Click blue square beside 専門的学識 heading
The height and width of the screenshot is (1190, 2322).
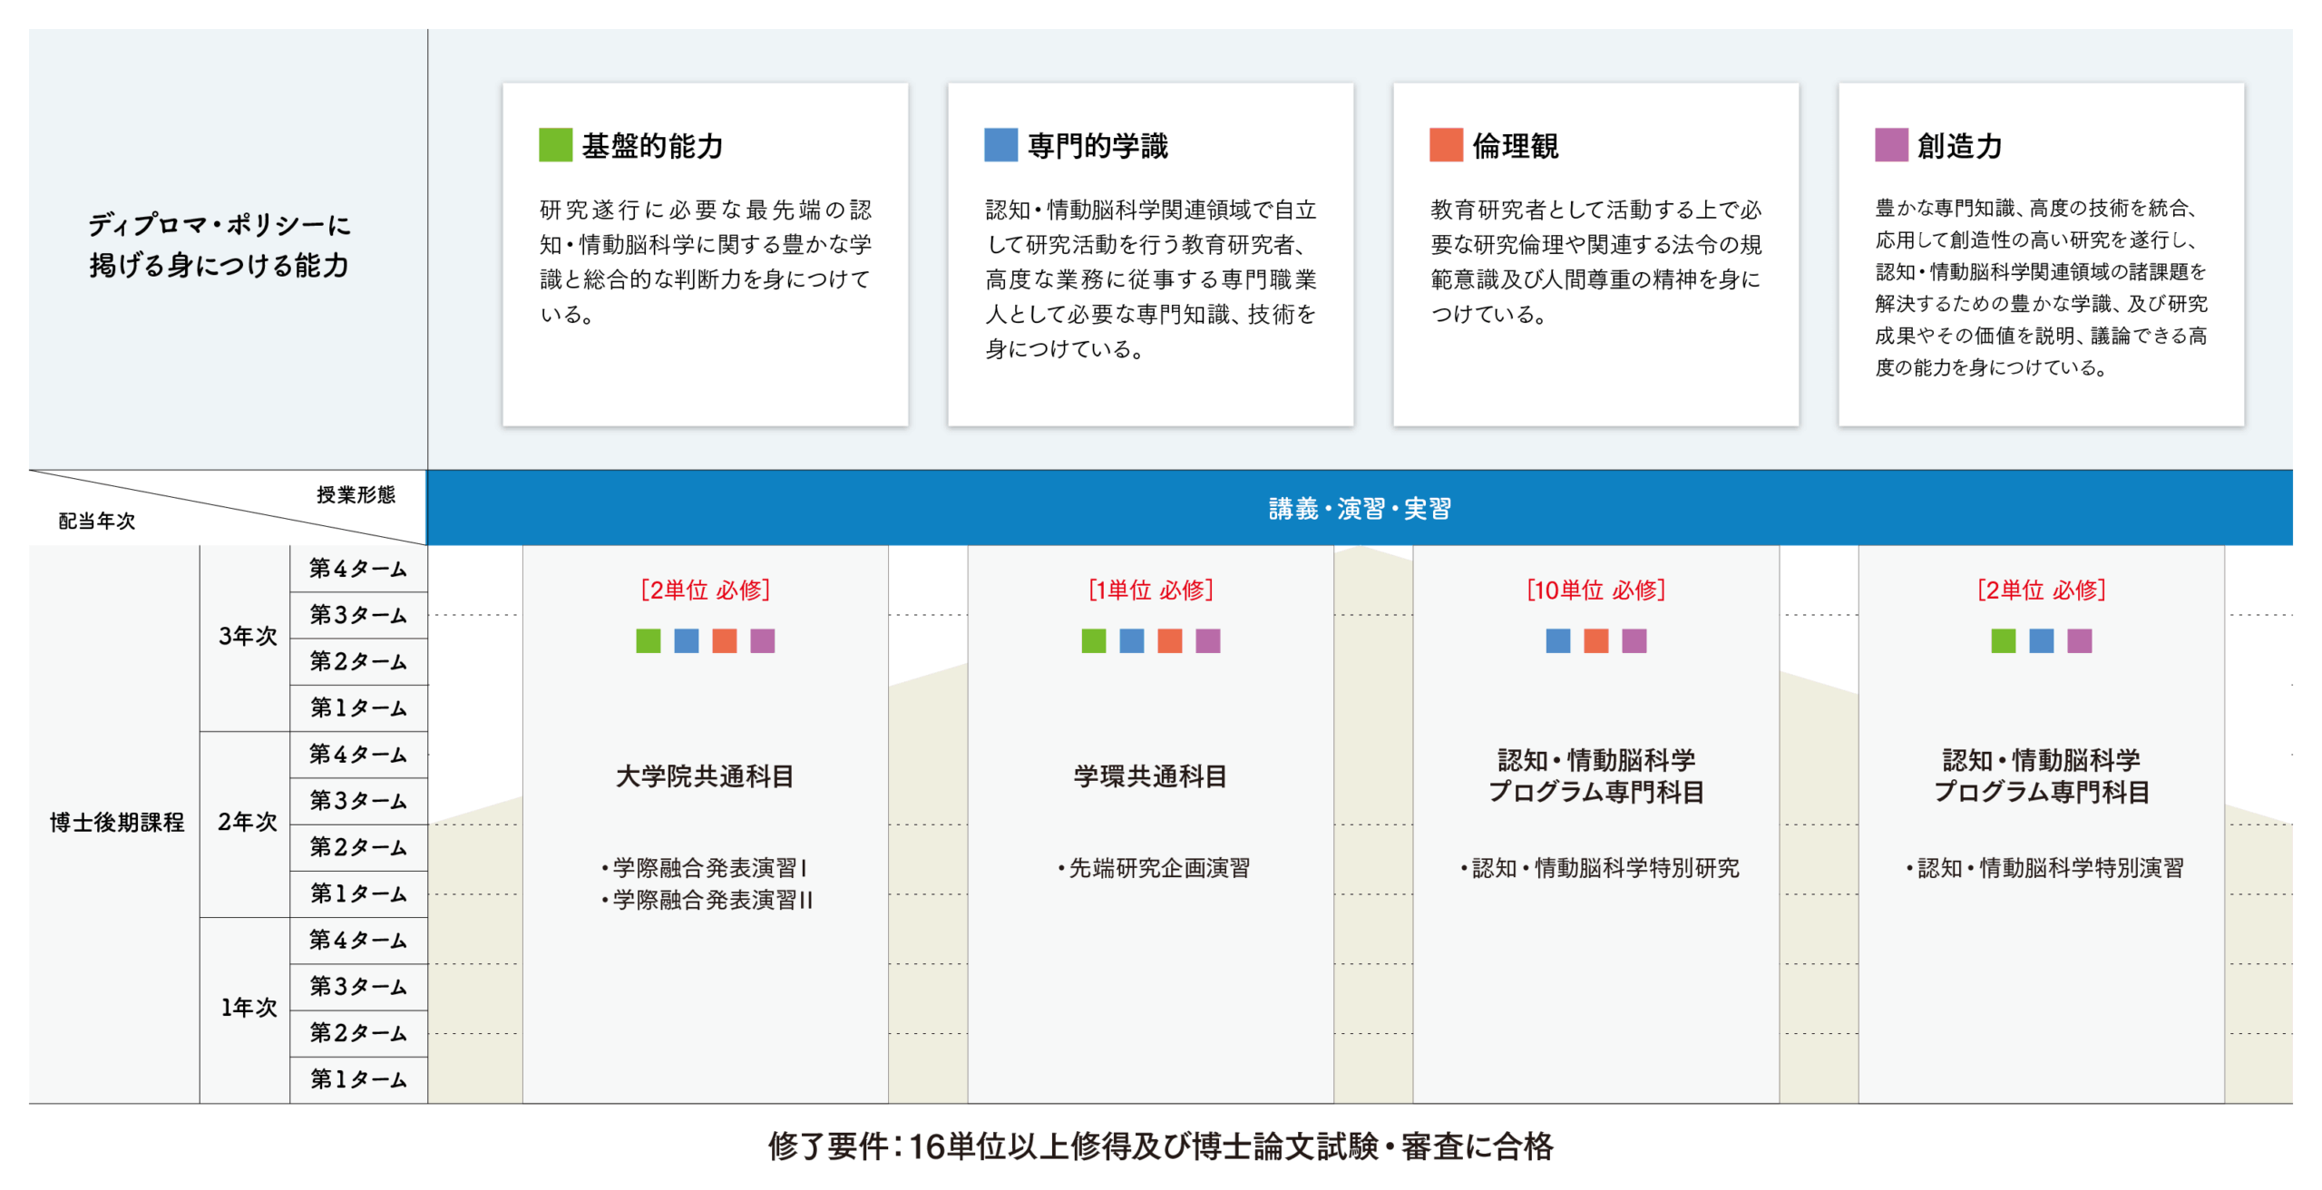tap(1000, 145)
